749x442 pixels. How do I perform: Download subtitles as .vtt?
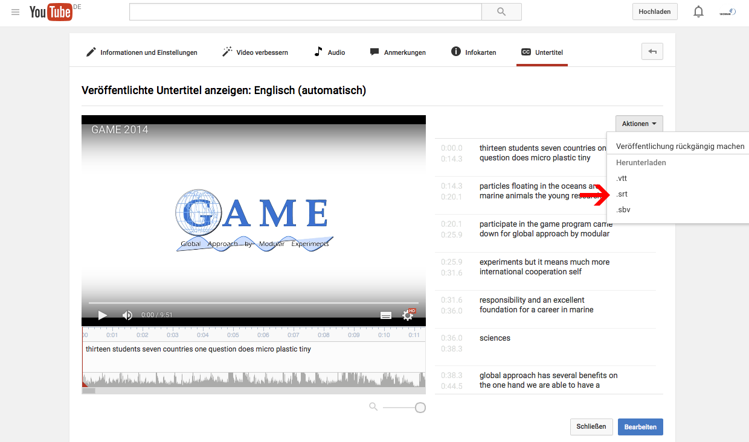(622, 178)
